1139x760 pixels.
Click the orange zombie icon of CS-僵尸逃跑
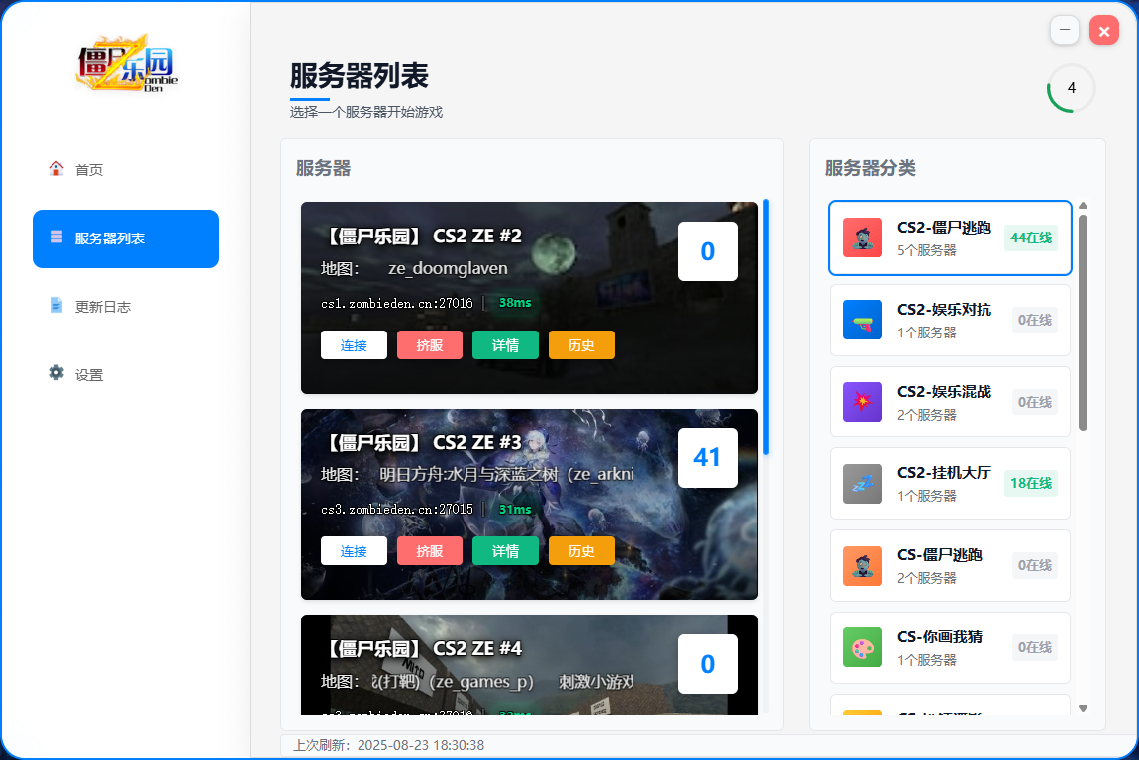click(863, 565)
